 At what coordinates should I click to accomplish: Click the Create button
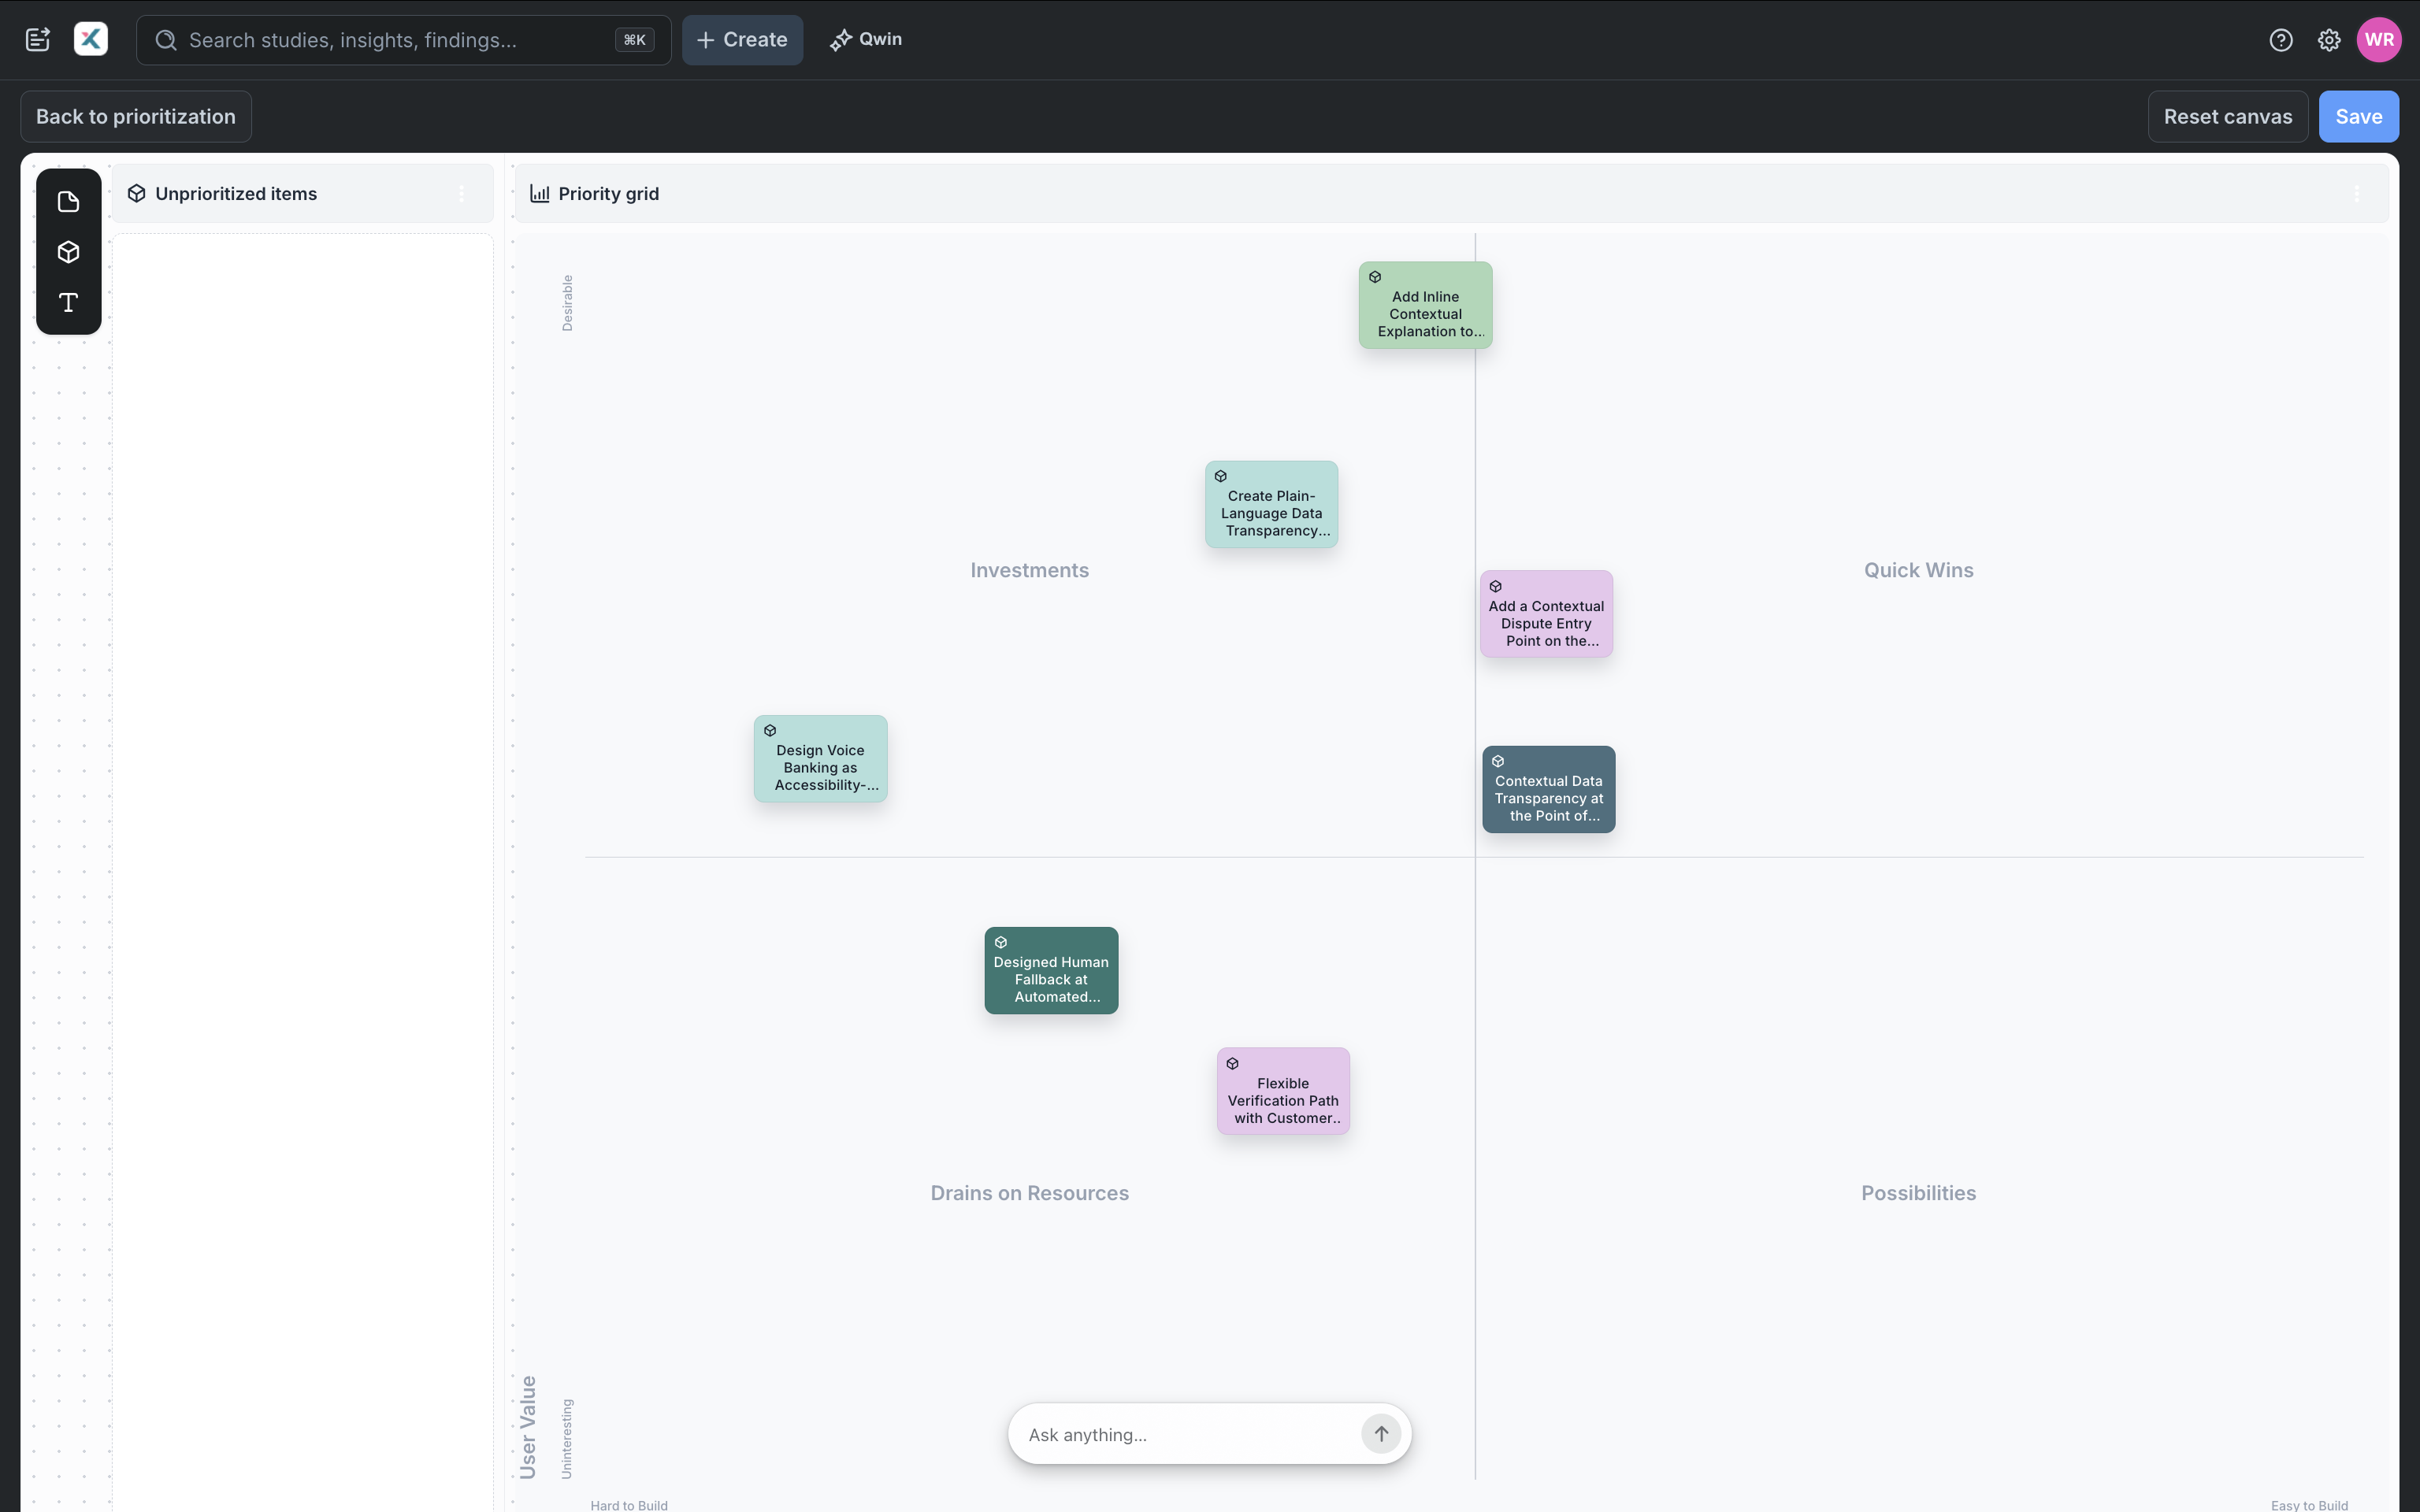(x=742, y=40)
